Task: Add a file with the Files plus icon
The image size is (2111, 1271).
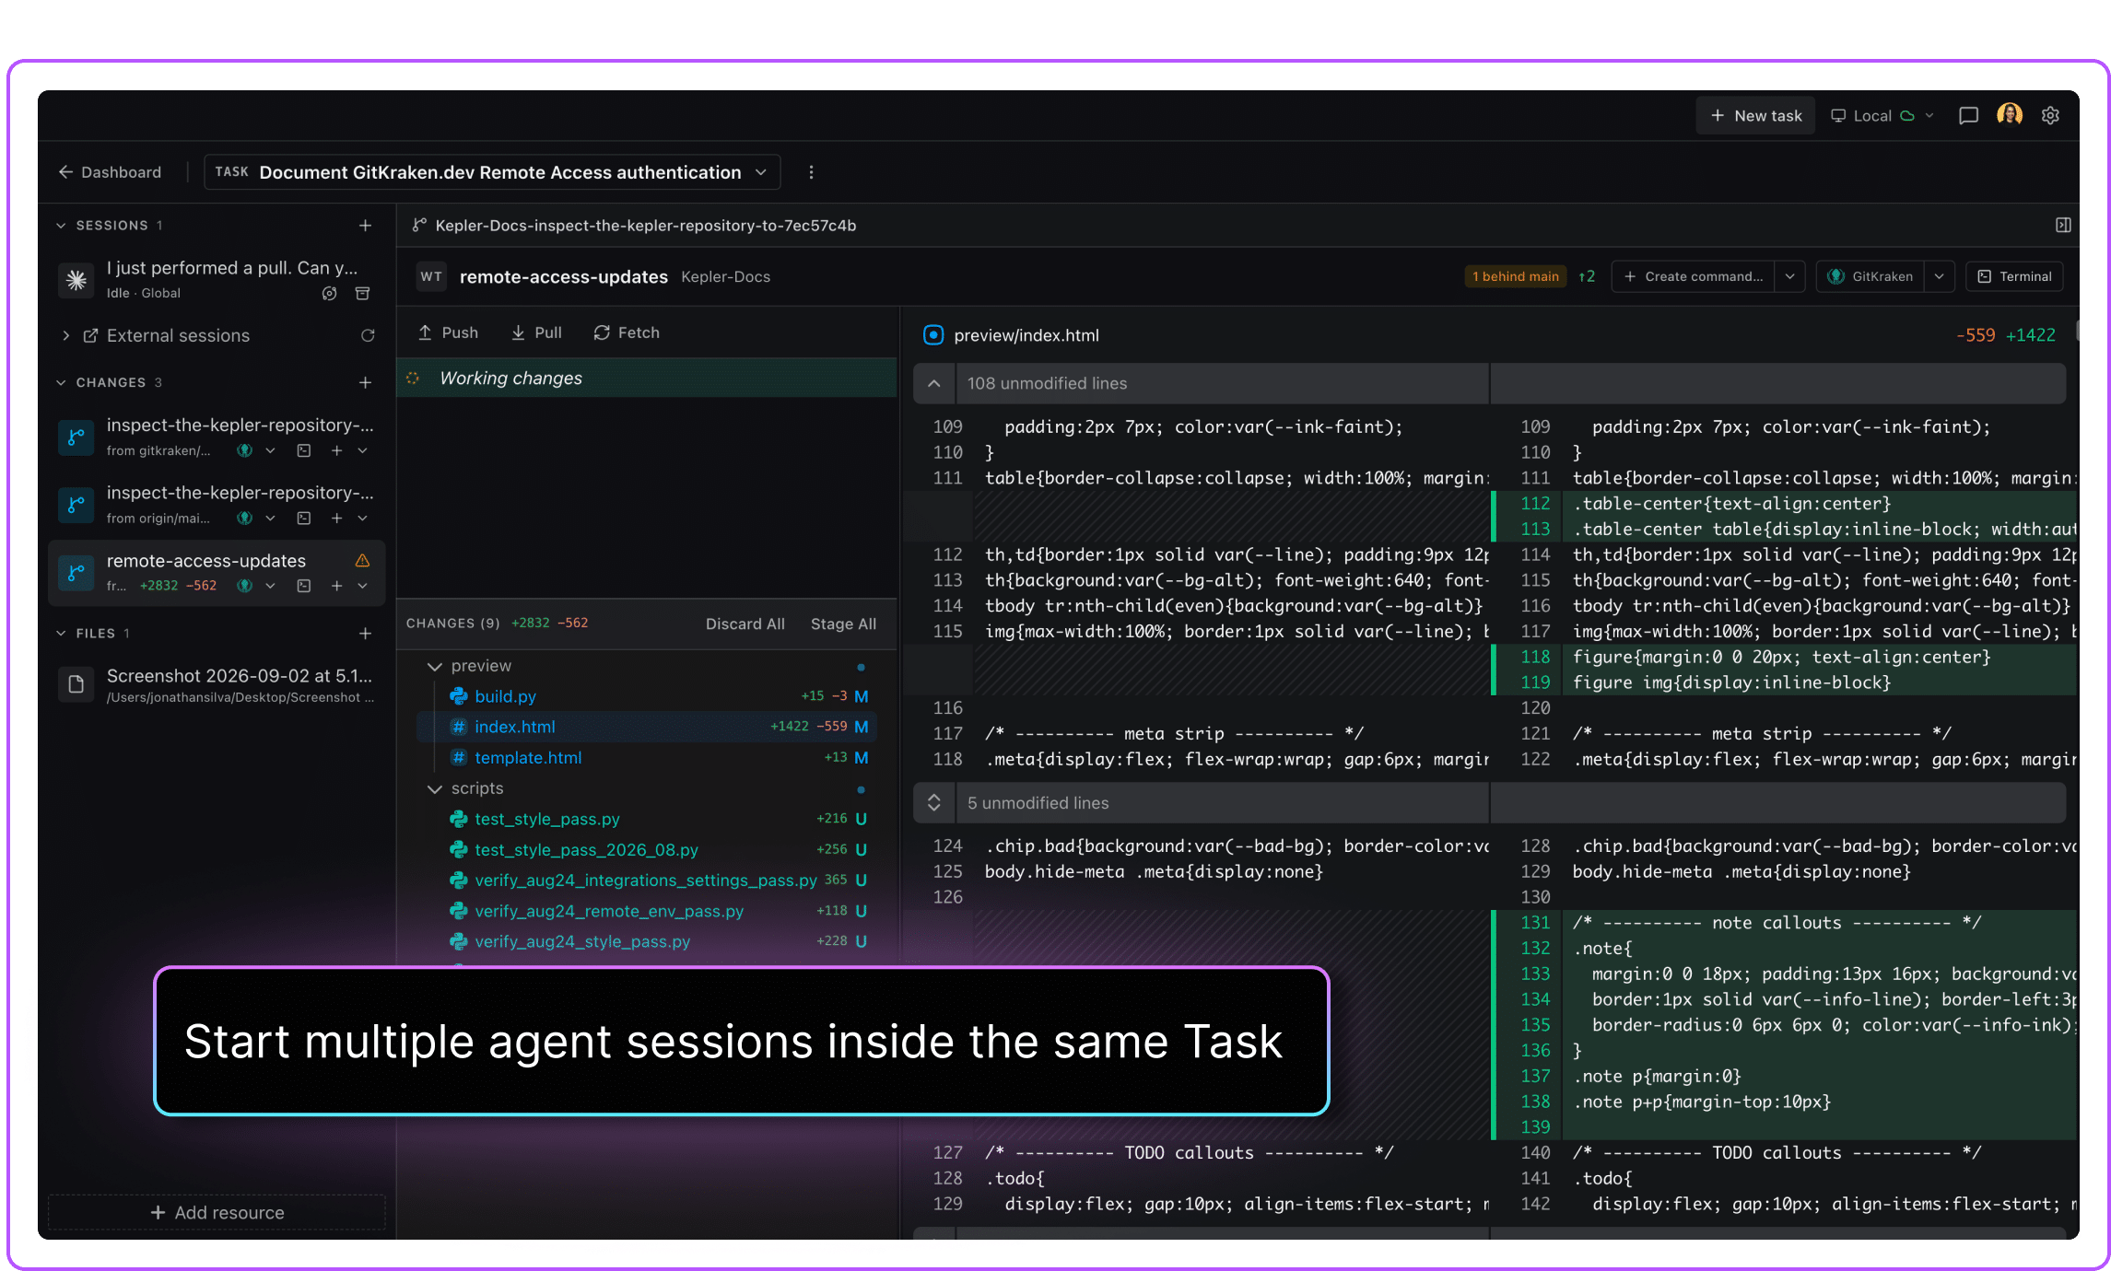Action: 365,634
